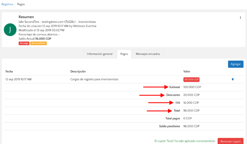
Task: Click the orange 'No Acreditado' badge
Action: point(38,43)
